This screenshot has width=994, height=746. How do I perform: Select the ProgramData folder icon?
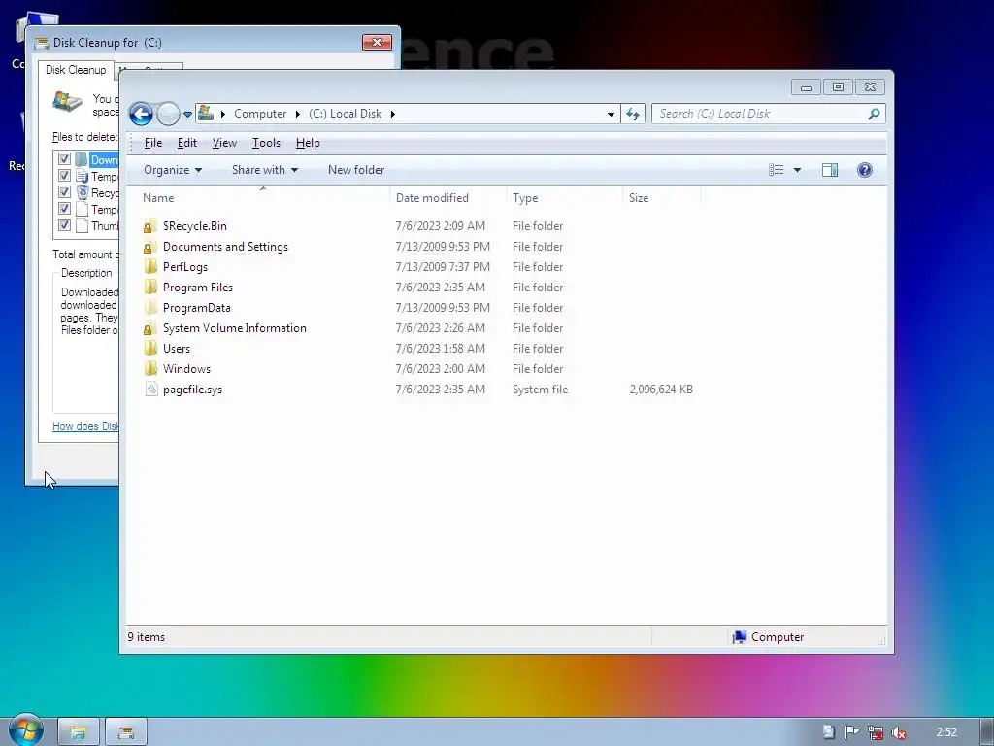point(150,308)
